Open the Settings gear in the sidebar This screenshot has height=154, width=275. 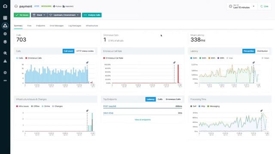pos(5,72)
